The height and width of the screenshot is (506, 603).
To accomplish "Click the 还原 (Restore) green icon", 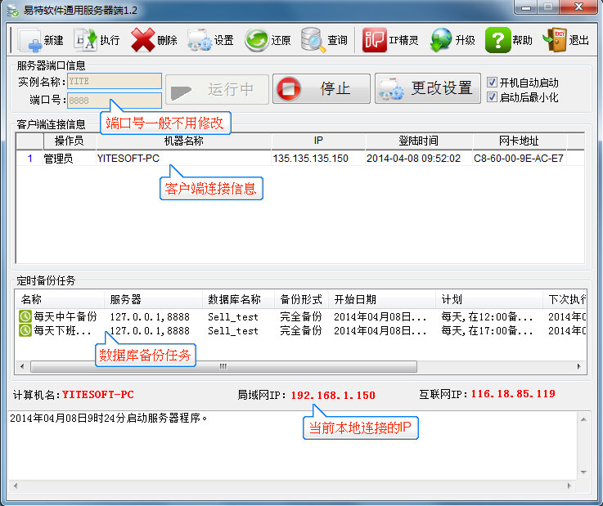I will (257, 40).
